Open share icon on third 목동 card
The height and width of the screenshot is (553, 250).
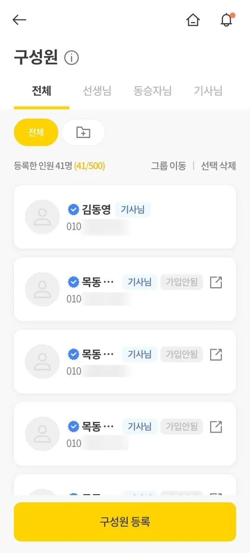216,427
